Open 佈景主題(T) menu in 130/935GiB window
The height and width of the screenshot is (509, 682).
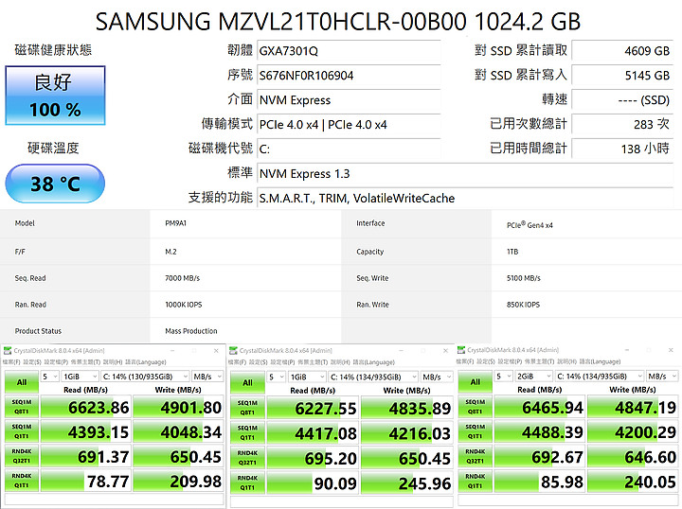tap(85, 362)
